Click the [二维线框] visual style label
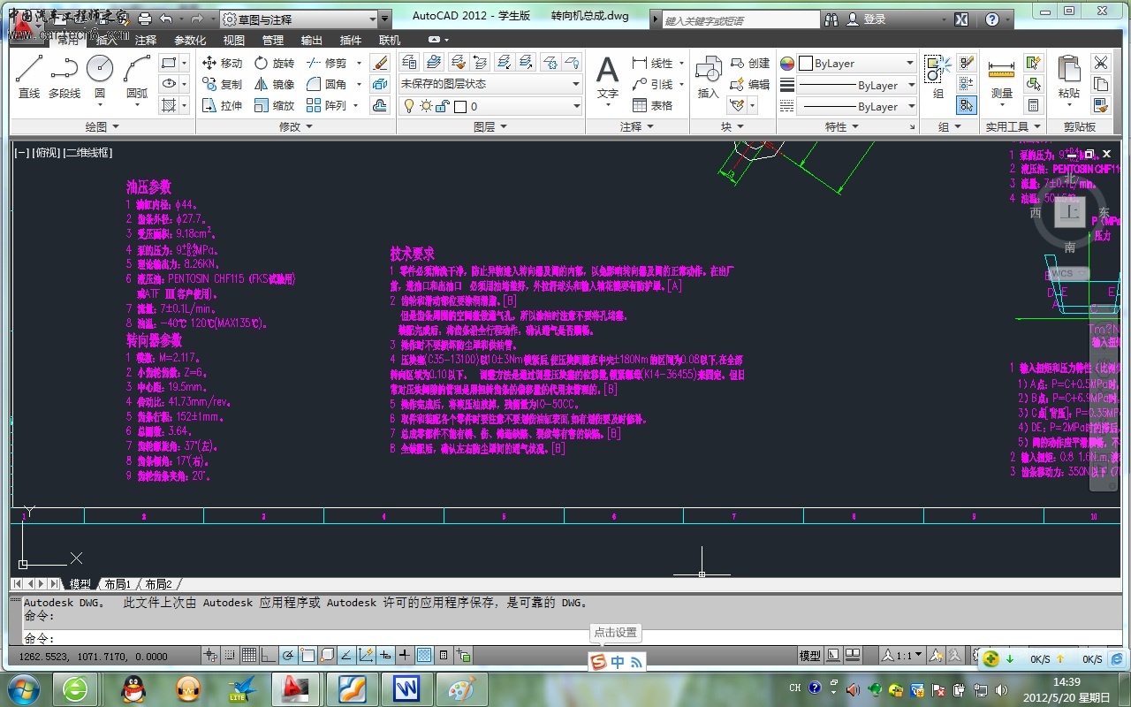 pos(87,153)
